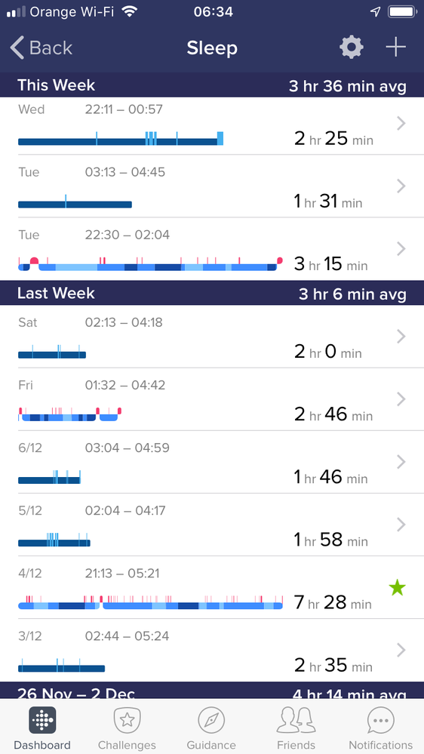This screenshot has width=424, height=754.
Task: Select the Tue 22:30 – 02:04 sleep stages bar
Action: tap(150, 264)
